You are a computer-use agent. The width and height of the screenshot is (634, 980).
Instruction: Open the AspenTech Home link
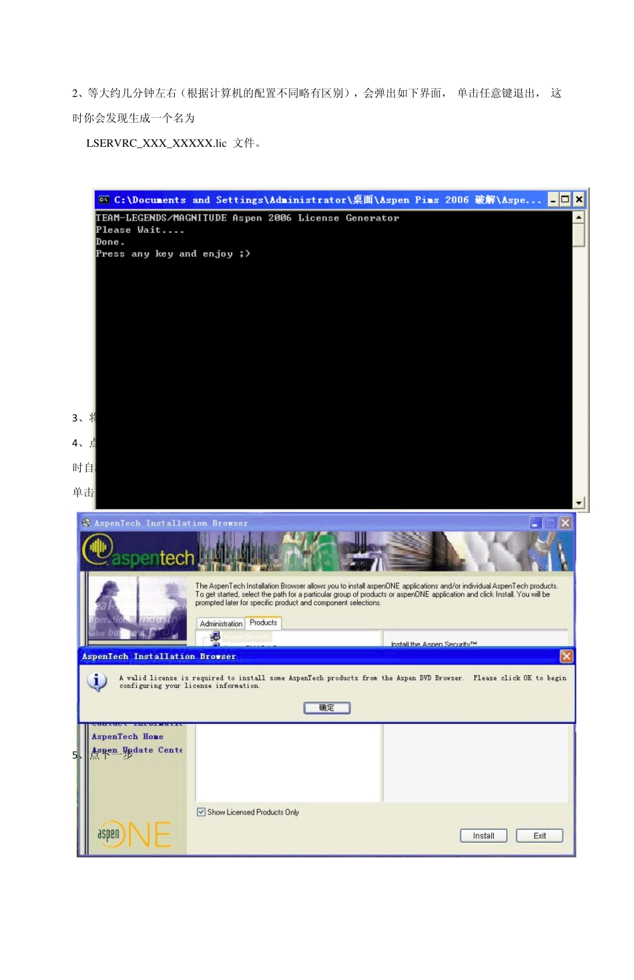point(127,737)
